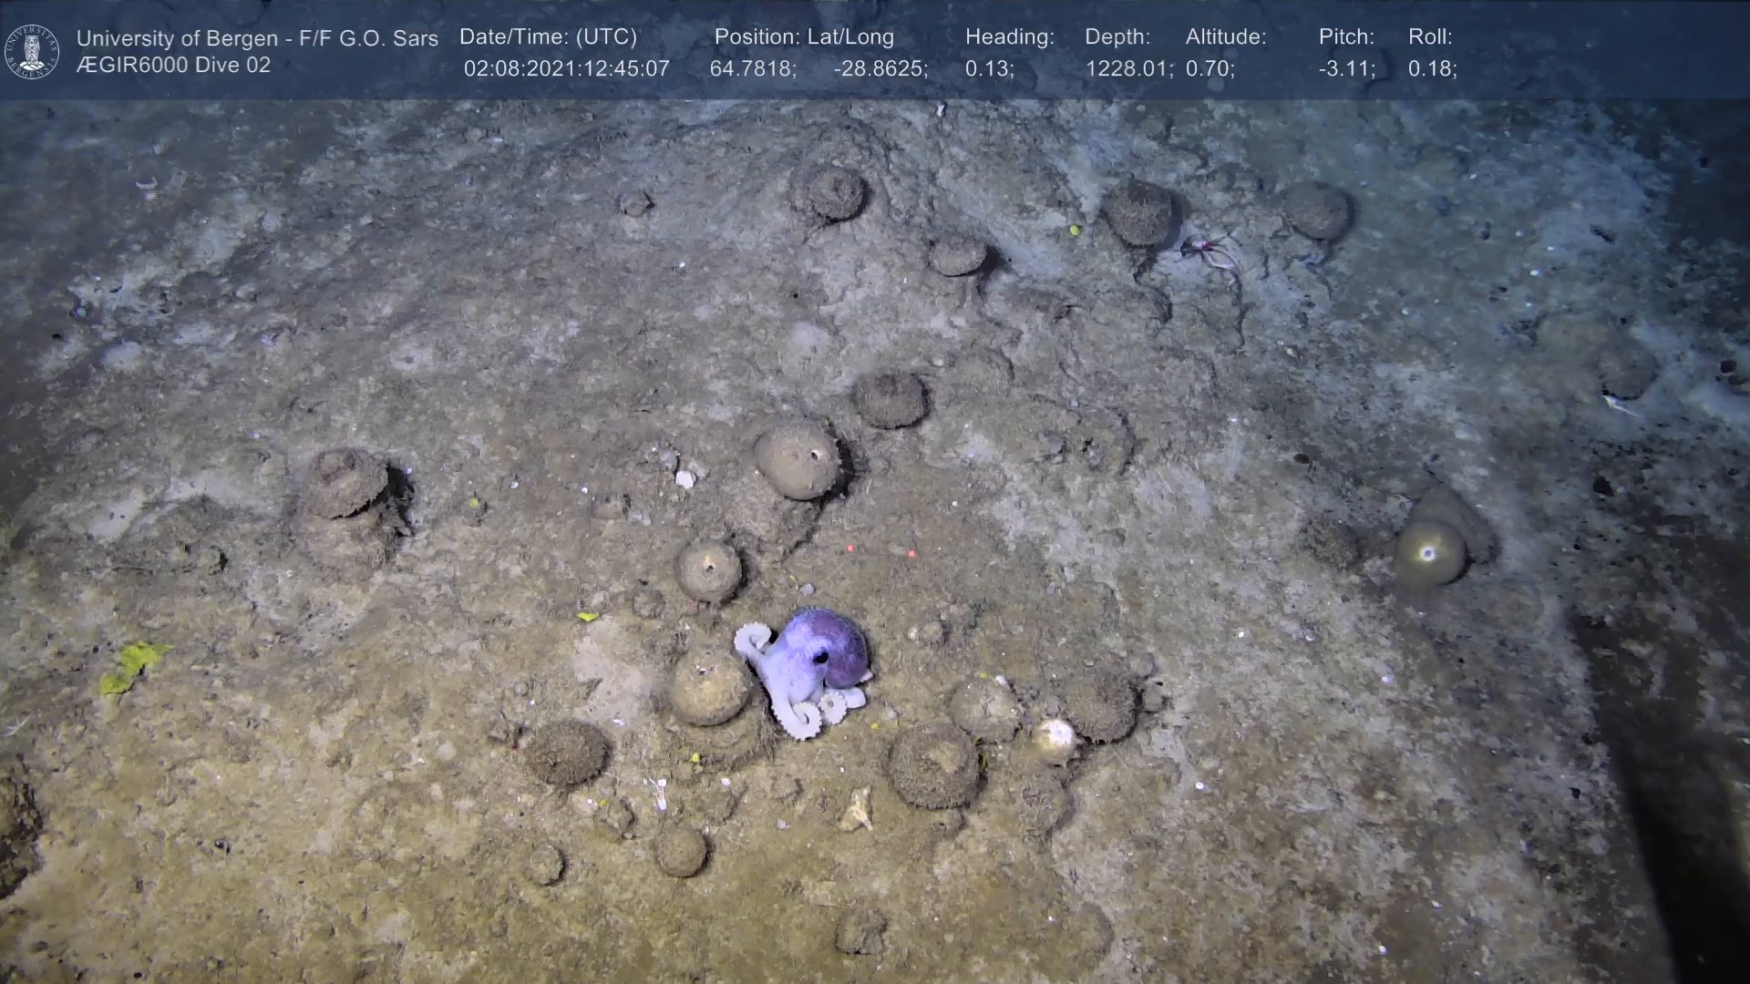Click the Altitude reading 0.70
Screen dimensions: 1750x984
click(1210, 69)
